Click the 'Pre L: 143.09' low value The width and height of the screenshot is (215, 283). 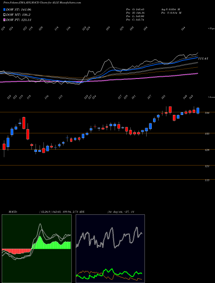click(x=135, y=16)
